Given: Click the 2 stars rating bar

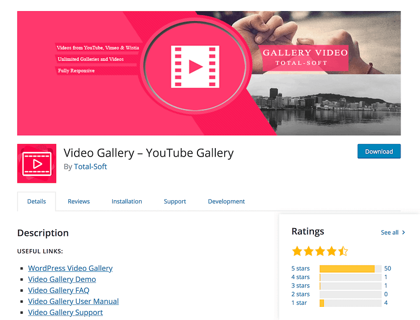Looking at the screenshot, I should [x=350, y=294].
